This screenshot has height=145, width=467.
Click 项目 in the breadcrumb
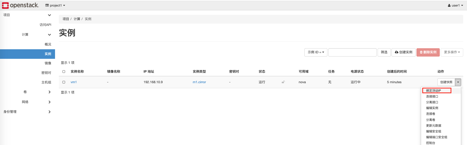point(66,19)
